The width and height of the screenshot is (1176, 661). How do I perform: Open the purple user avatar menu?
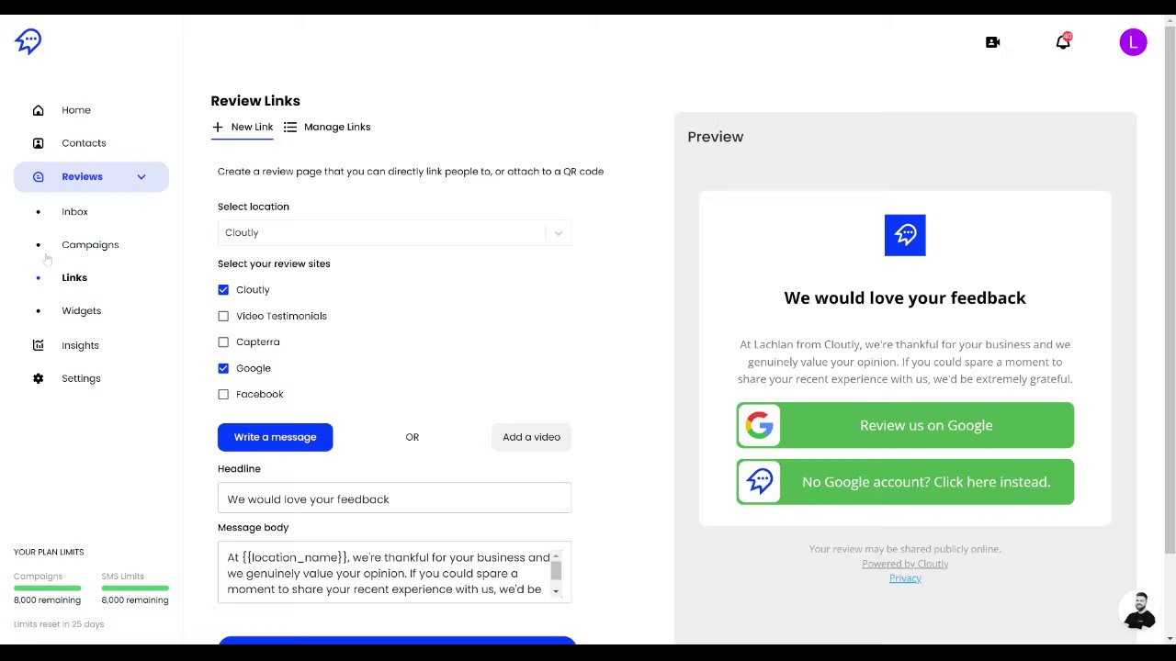(x=1133, y=42)
